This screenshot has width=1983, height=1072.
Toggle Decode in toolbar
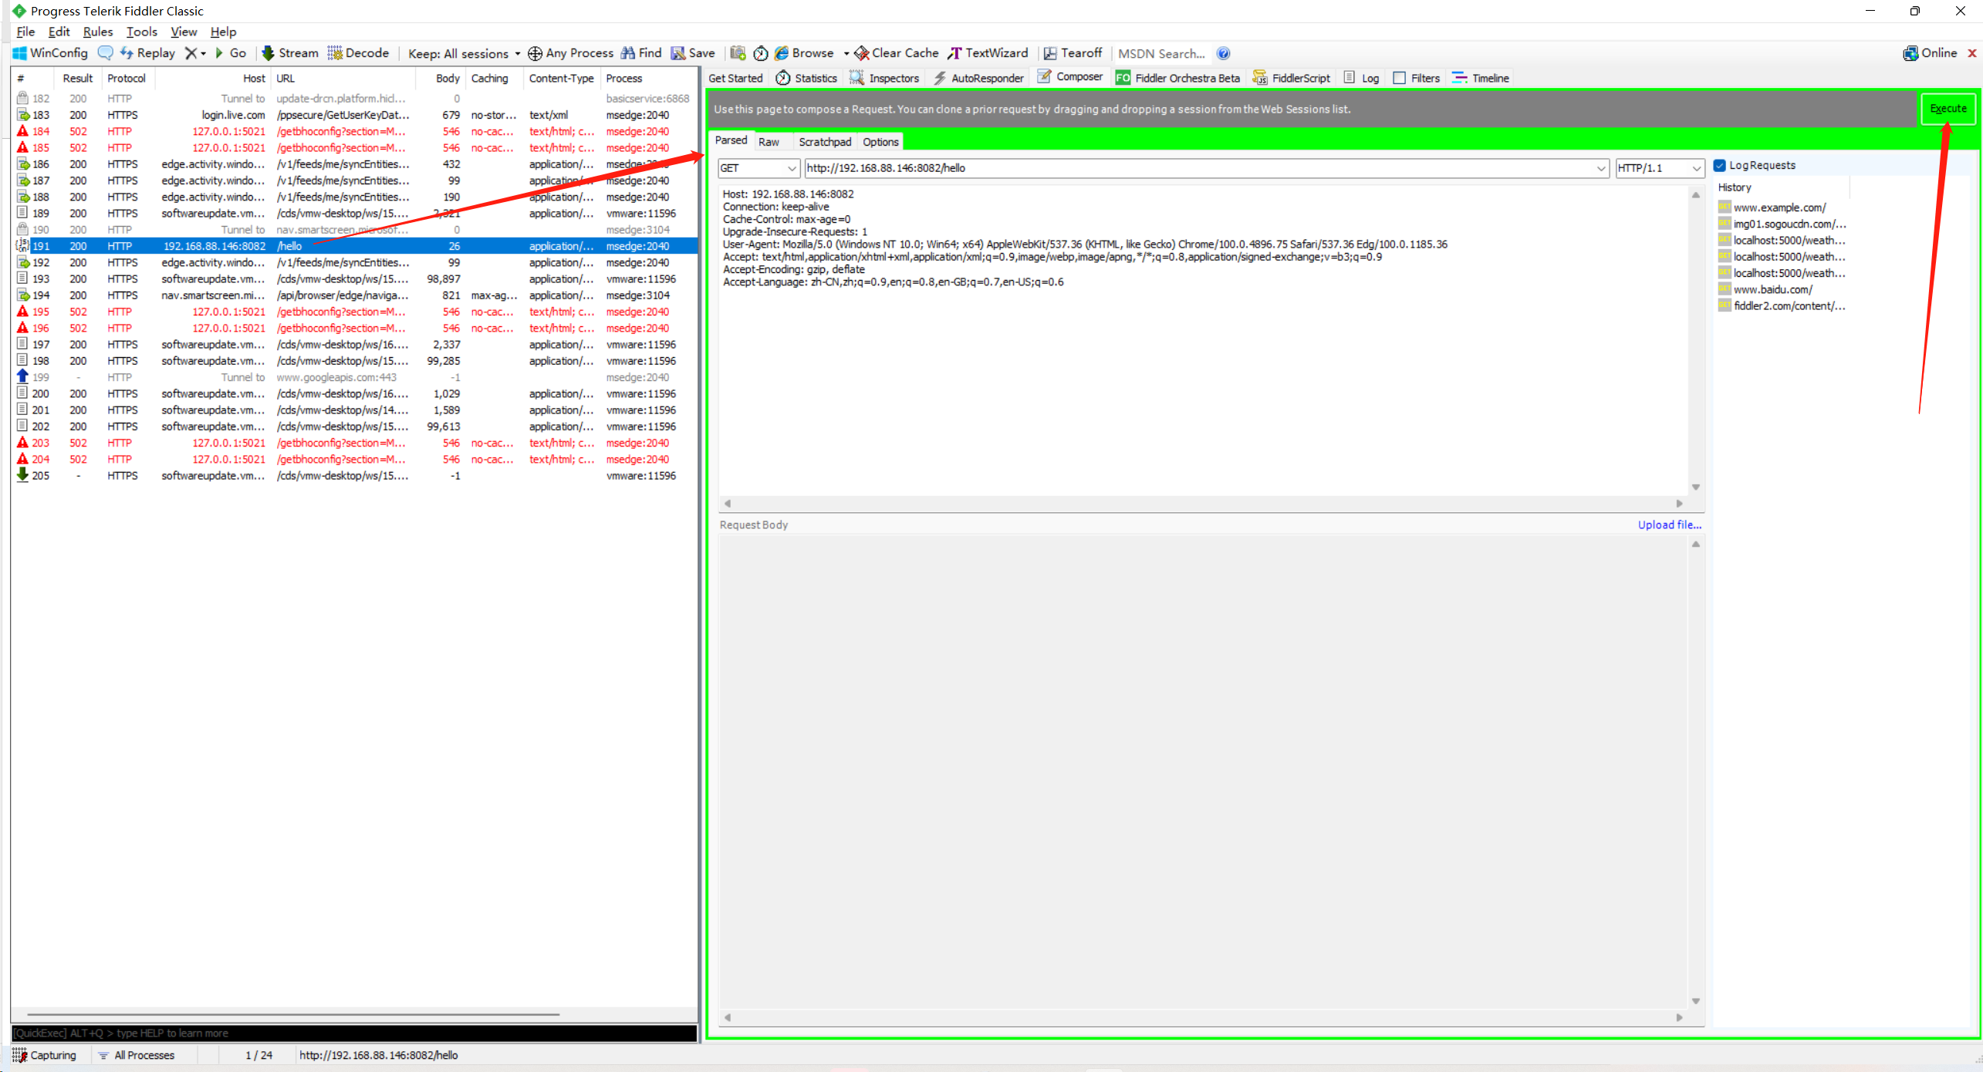(x=359, y=53)
